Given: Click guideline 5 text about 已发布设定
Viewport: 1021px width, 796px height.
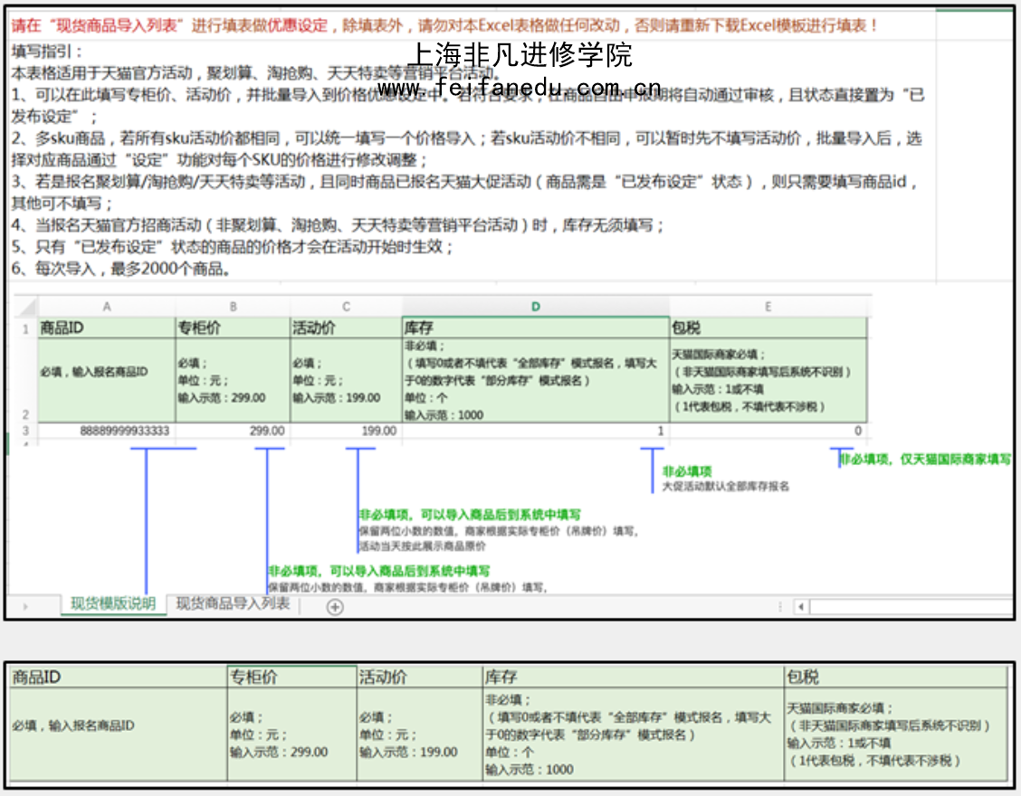Looking at the screenshot, I should click(x=232, y=247).
